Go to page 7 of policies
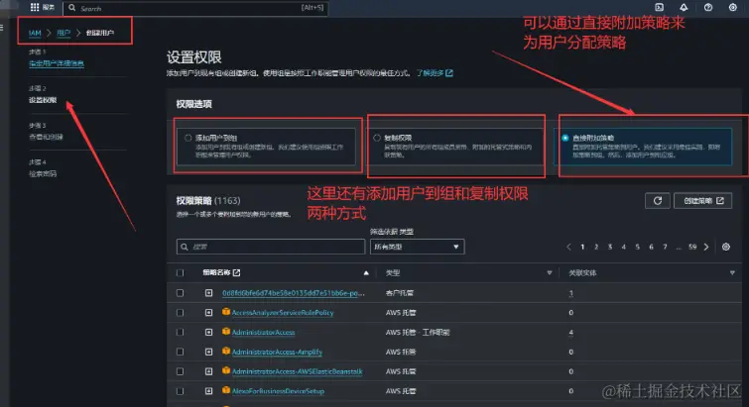Screen dimensions: 749x407 pyautogui.click(x=665, y=247)
